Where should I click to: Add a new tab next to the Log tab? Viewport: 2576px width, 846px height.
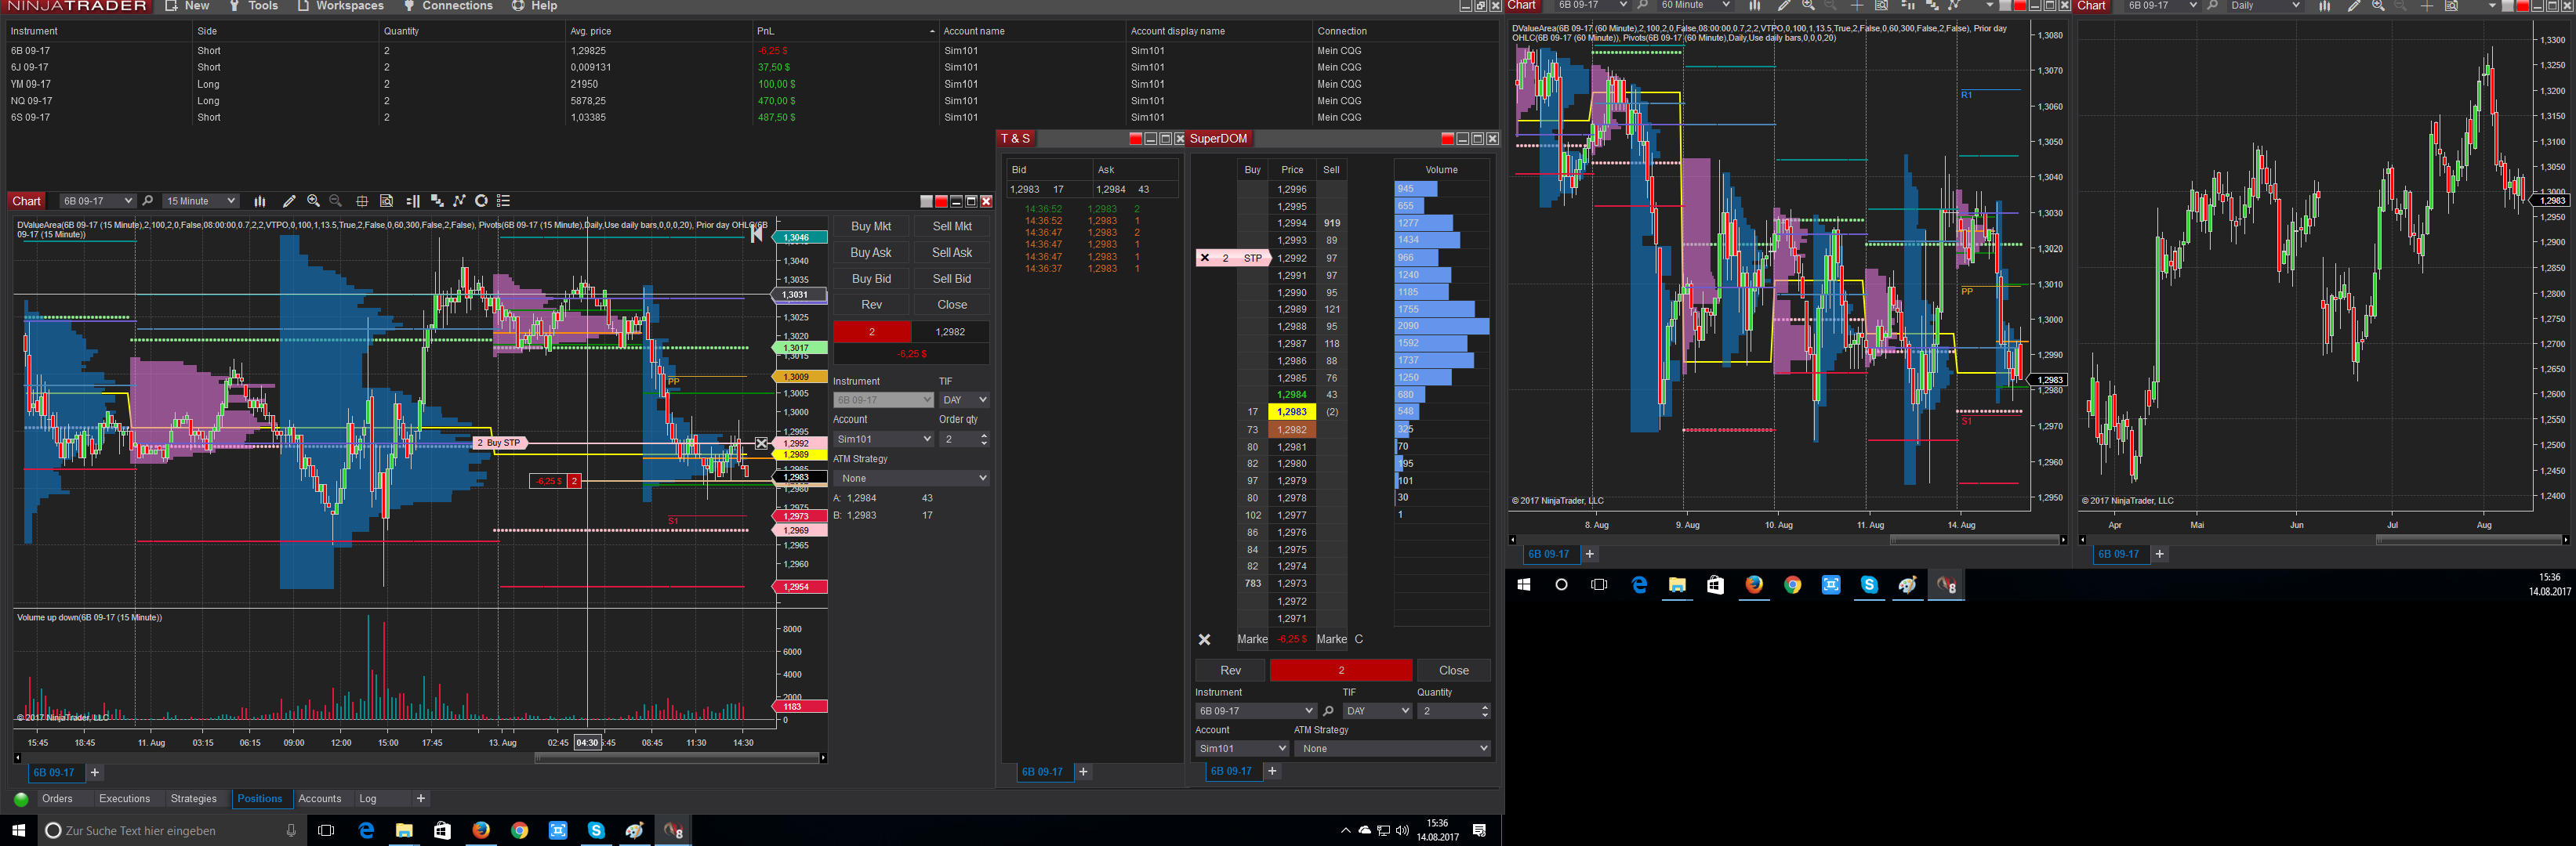click(x=421, y=799)
